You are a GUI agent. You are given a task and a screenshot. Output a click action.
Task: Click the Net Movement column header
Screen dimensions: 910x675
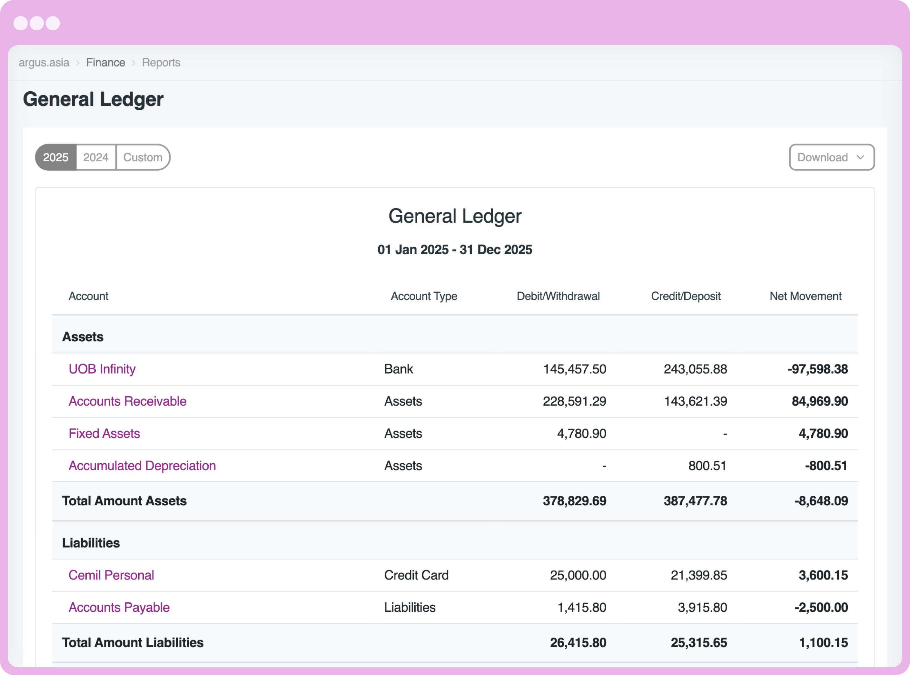click(x=805, y=296)
